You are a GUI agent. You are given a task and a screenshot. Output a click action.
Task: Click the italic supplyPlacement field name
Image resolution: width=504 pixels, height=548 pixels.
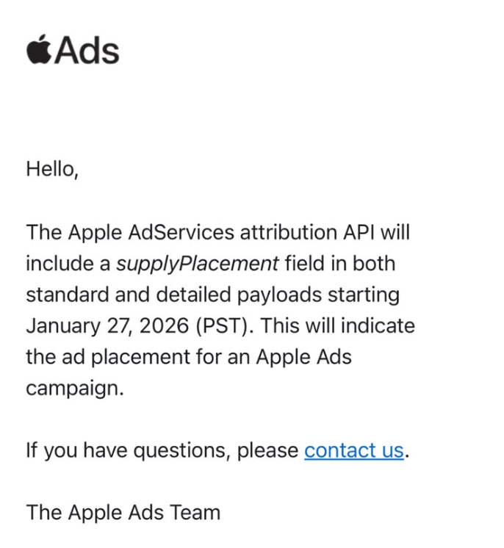198,263
